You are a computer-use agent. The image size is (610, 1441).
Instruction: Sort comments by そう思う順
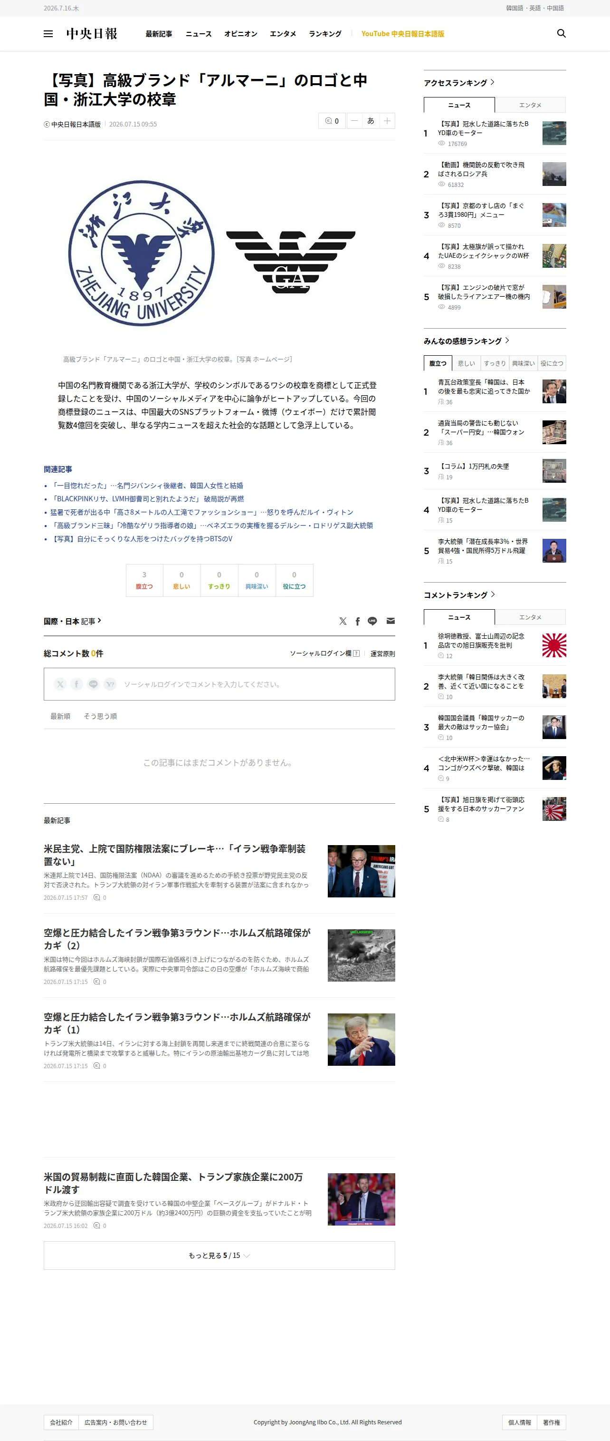[100, 716]
